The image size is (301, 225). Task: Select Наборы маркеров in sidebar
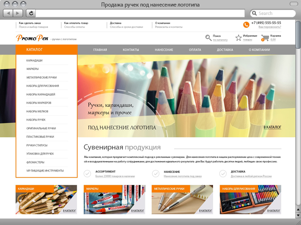click(39, 103)
